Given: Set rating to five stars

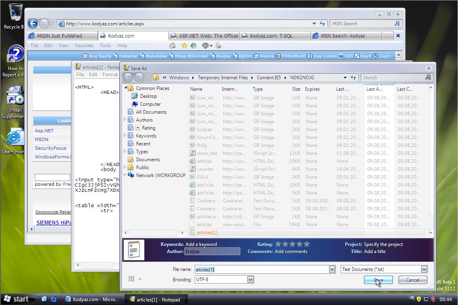Looking at the screenshot, I should tap(307, 244).
